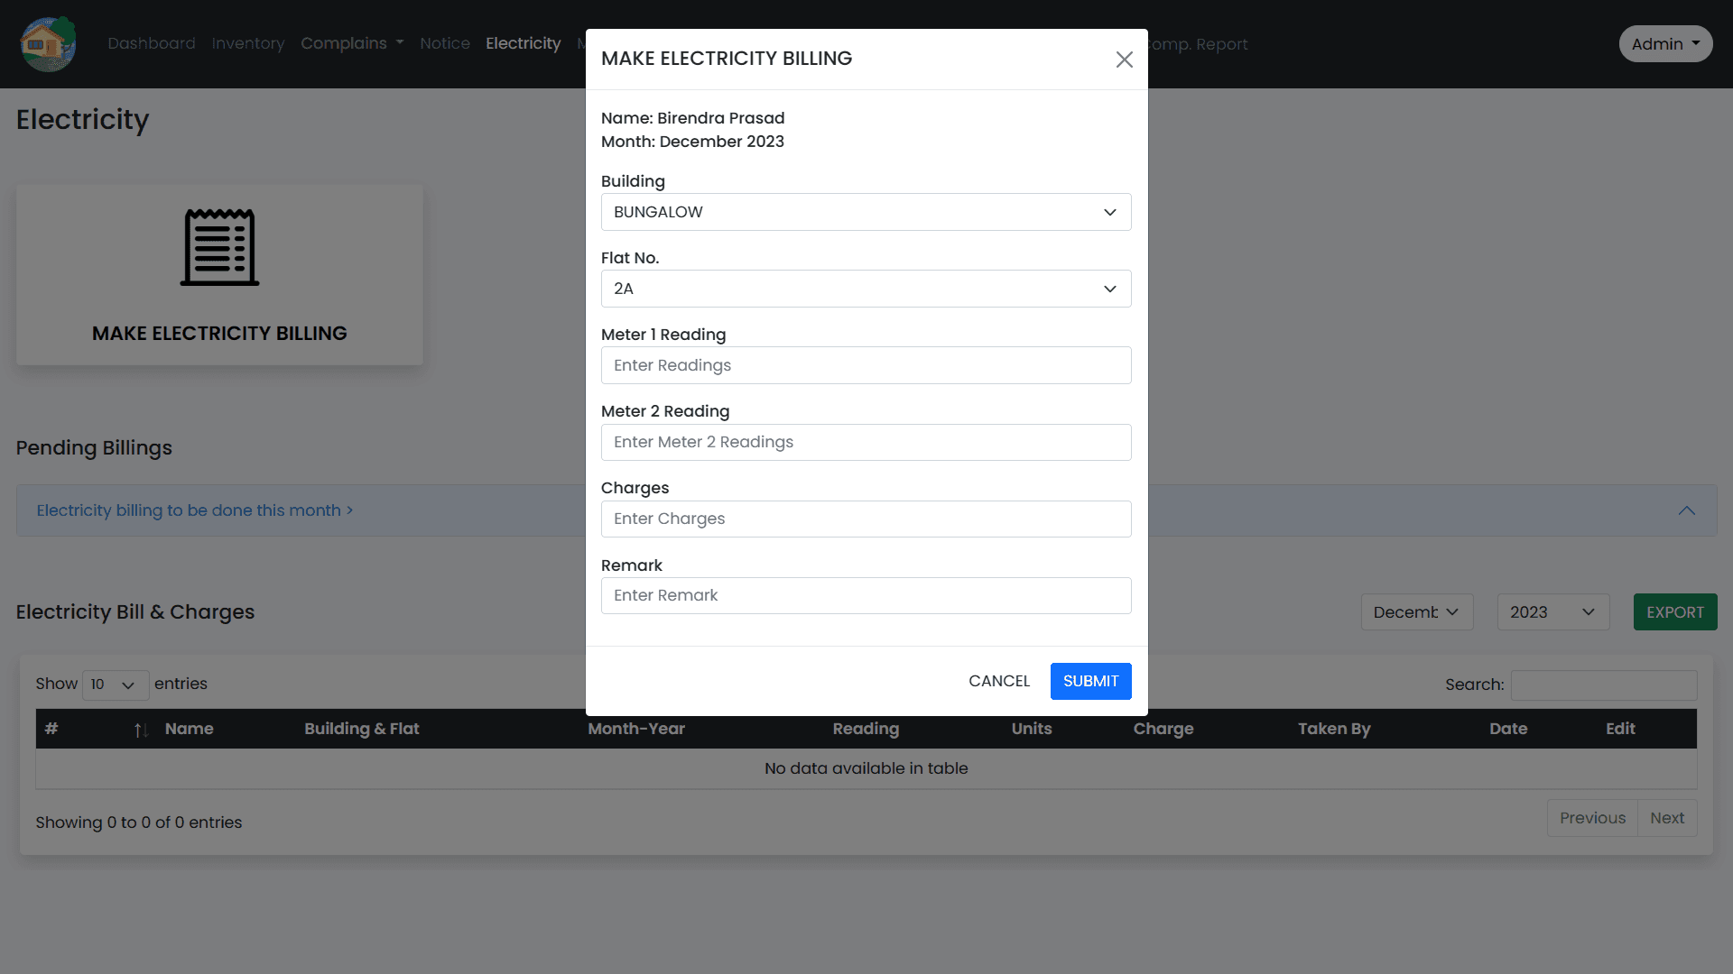The image size is (1733, 974).
Task: Click the receipt icon on the billing card
Action: (219, 246)
